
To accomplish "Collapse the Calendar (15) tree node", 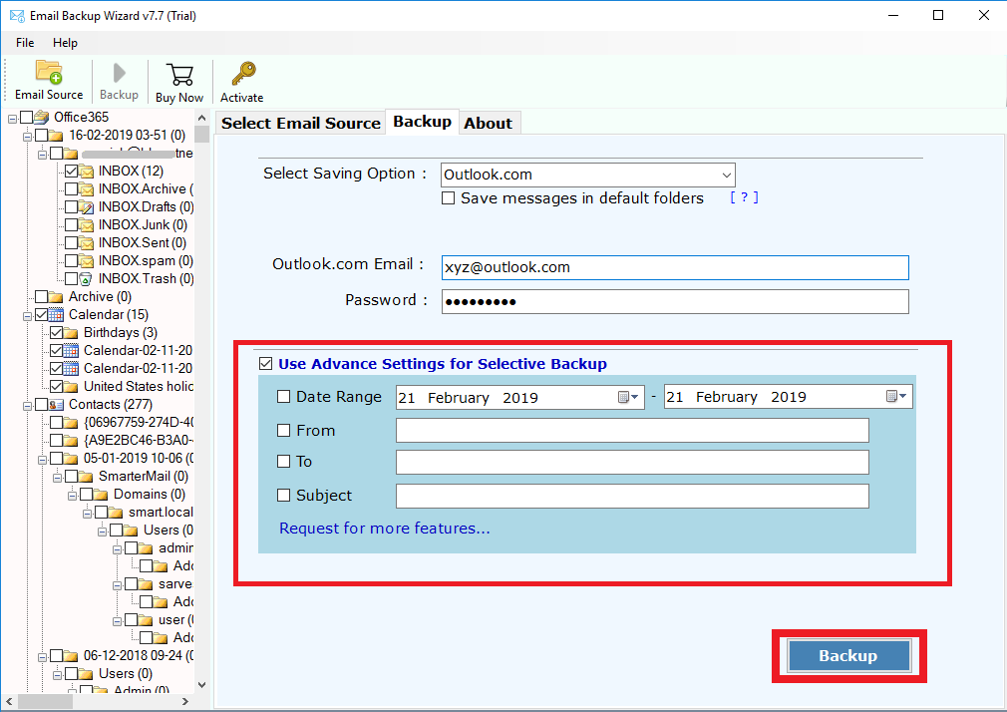I will pos(27,317).
